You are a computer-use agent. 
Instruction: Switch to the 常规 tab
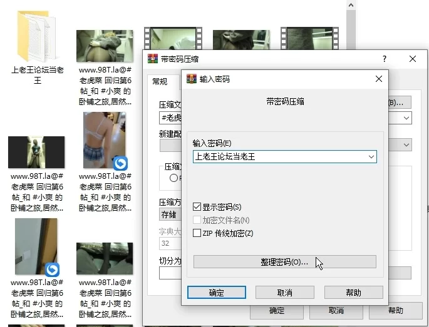(x=160, y=81)
